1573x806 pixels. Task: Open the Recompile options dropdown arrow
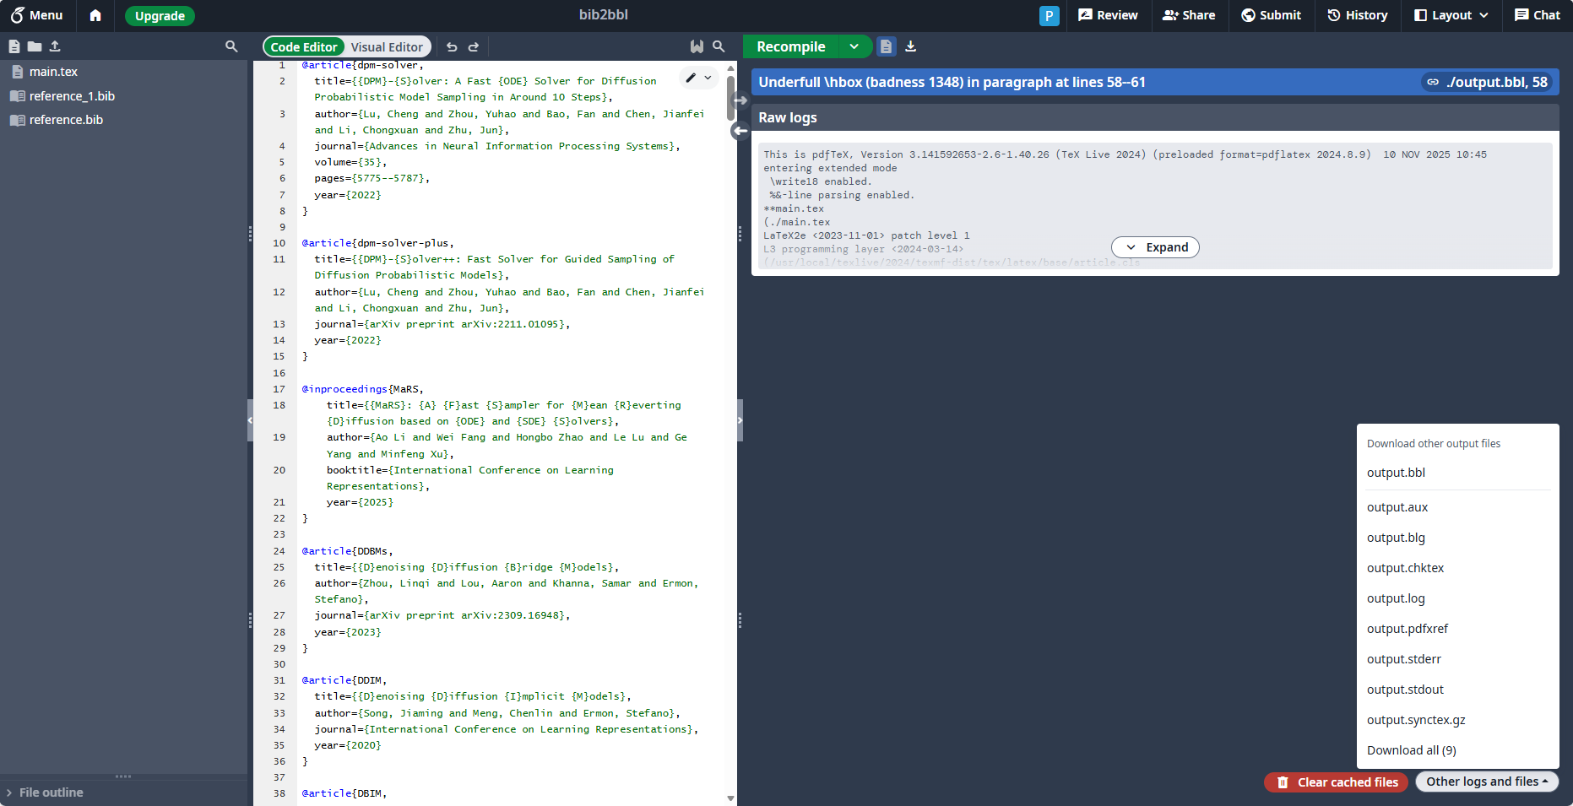854,46
